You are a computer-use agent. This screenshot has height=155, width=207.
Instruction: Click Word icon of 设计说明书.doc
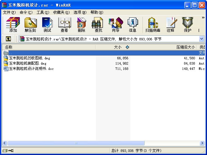[6, 69]
